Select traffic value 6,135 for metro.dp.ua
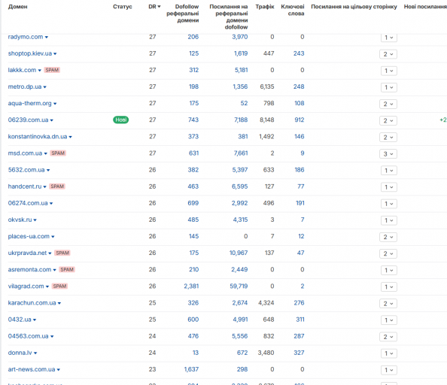 coord(267,87)
